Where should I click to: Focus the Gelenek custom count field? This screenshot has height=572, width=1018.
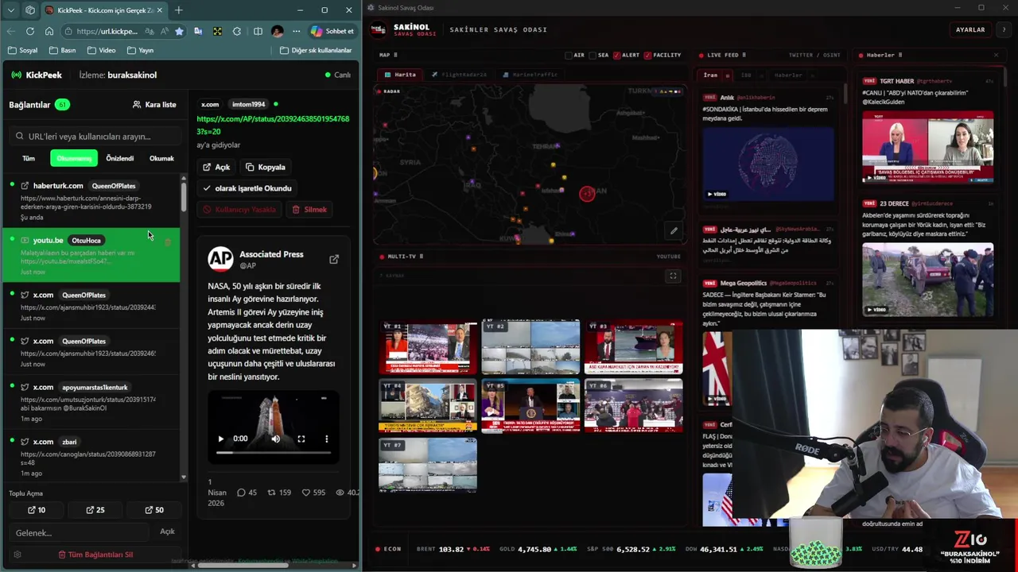pos(79,532)
